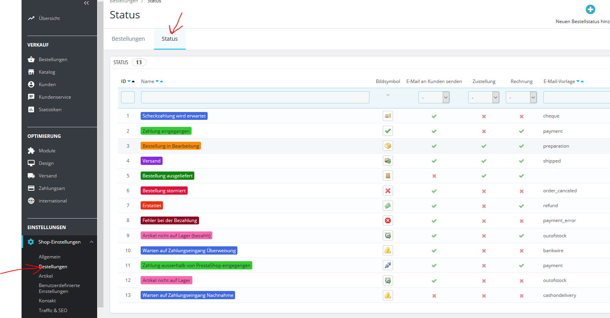
Task: Toggle customer email for Scheckzahlung wird erwartet
Action: pos(434,116)
